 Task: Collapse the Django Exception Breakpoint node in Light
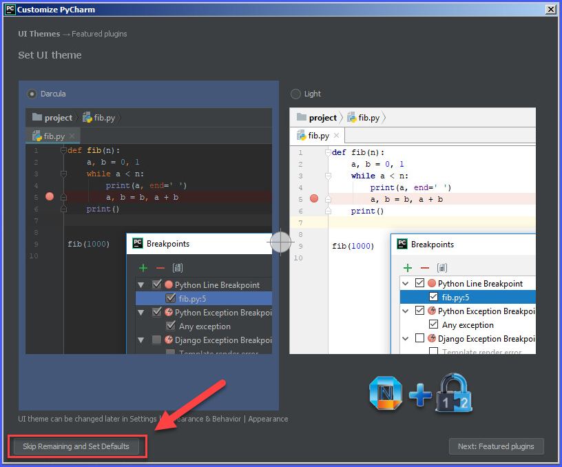(406, 339)
